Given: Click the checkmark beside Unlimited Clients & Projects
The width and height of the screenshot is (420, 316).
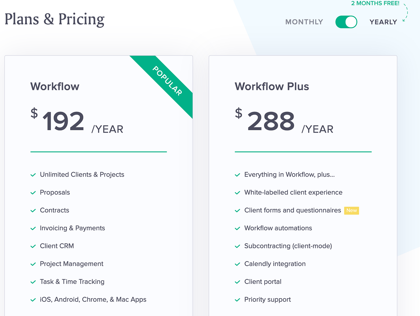Looking at the screenshot, I should (x=33, y=175).
